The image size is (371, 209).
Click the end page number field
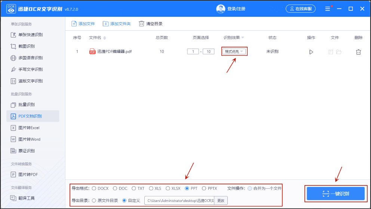(208, 52)
